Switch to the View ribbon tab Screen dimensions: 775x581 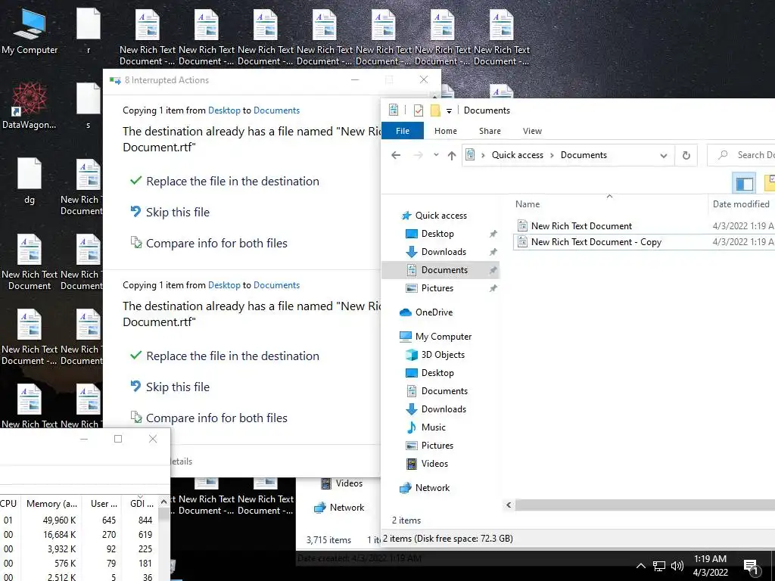(x=532, y=131)
